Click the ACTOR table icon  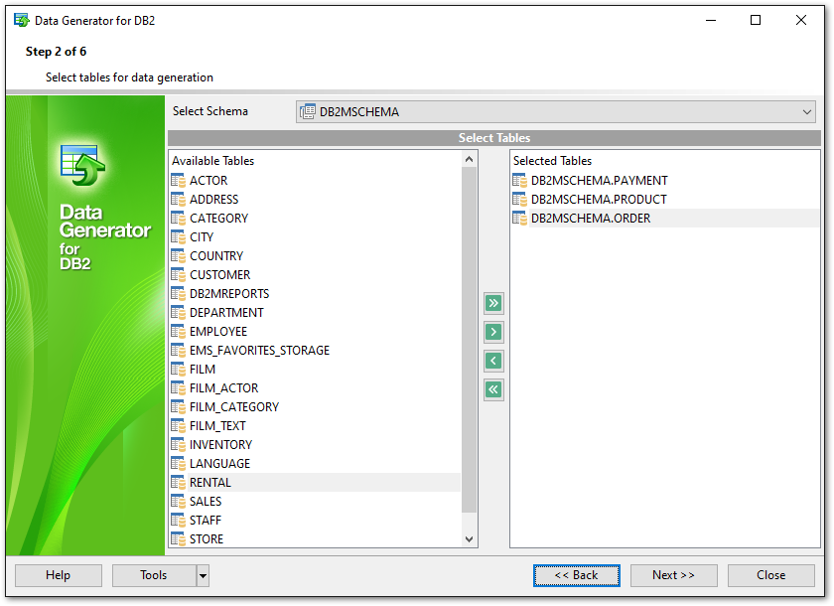pyautogui.click(x=178, y=181)
